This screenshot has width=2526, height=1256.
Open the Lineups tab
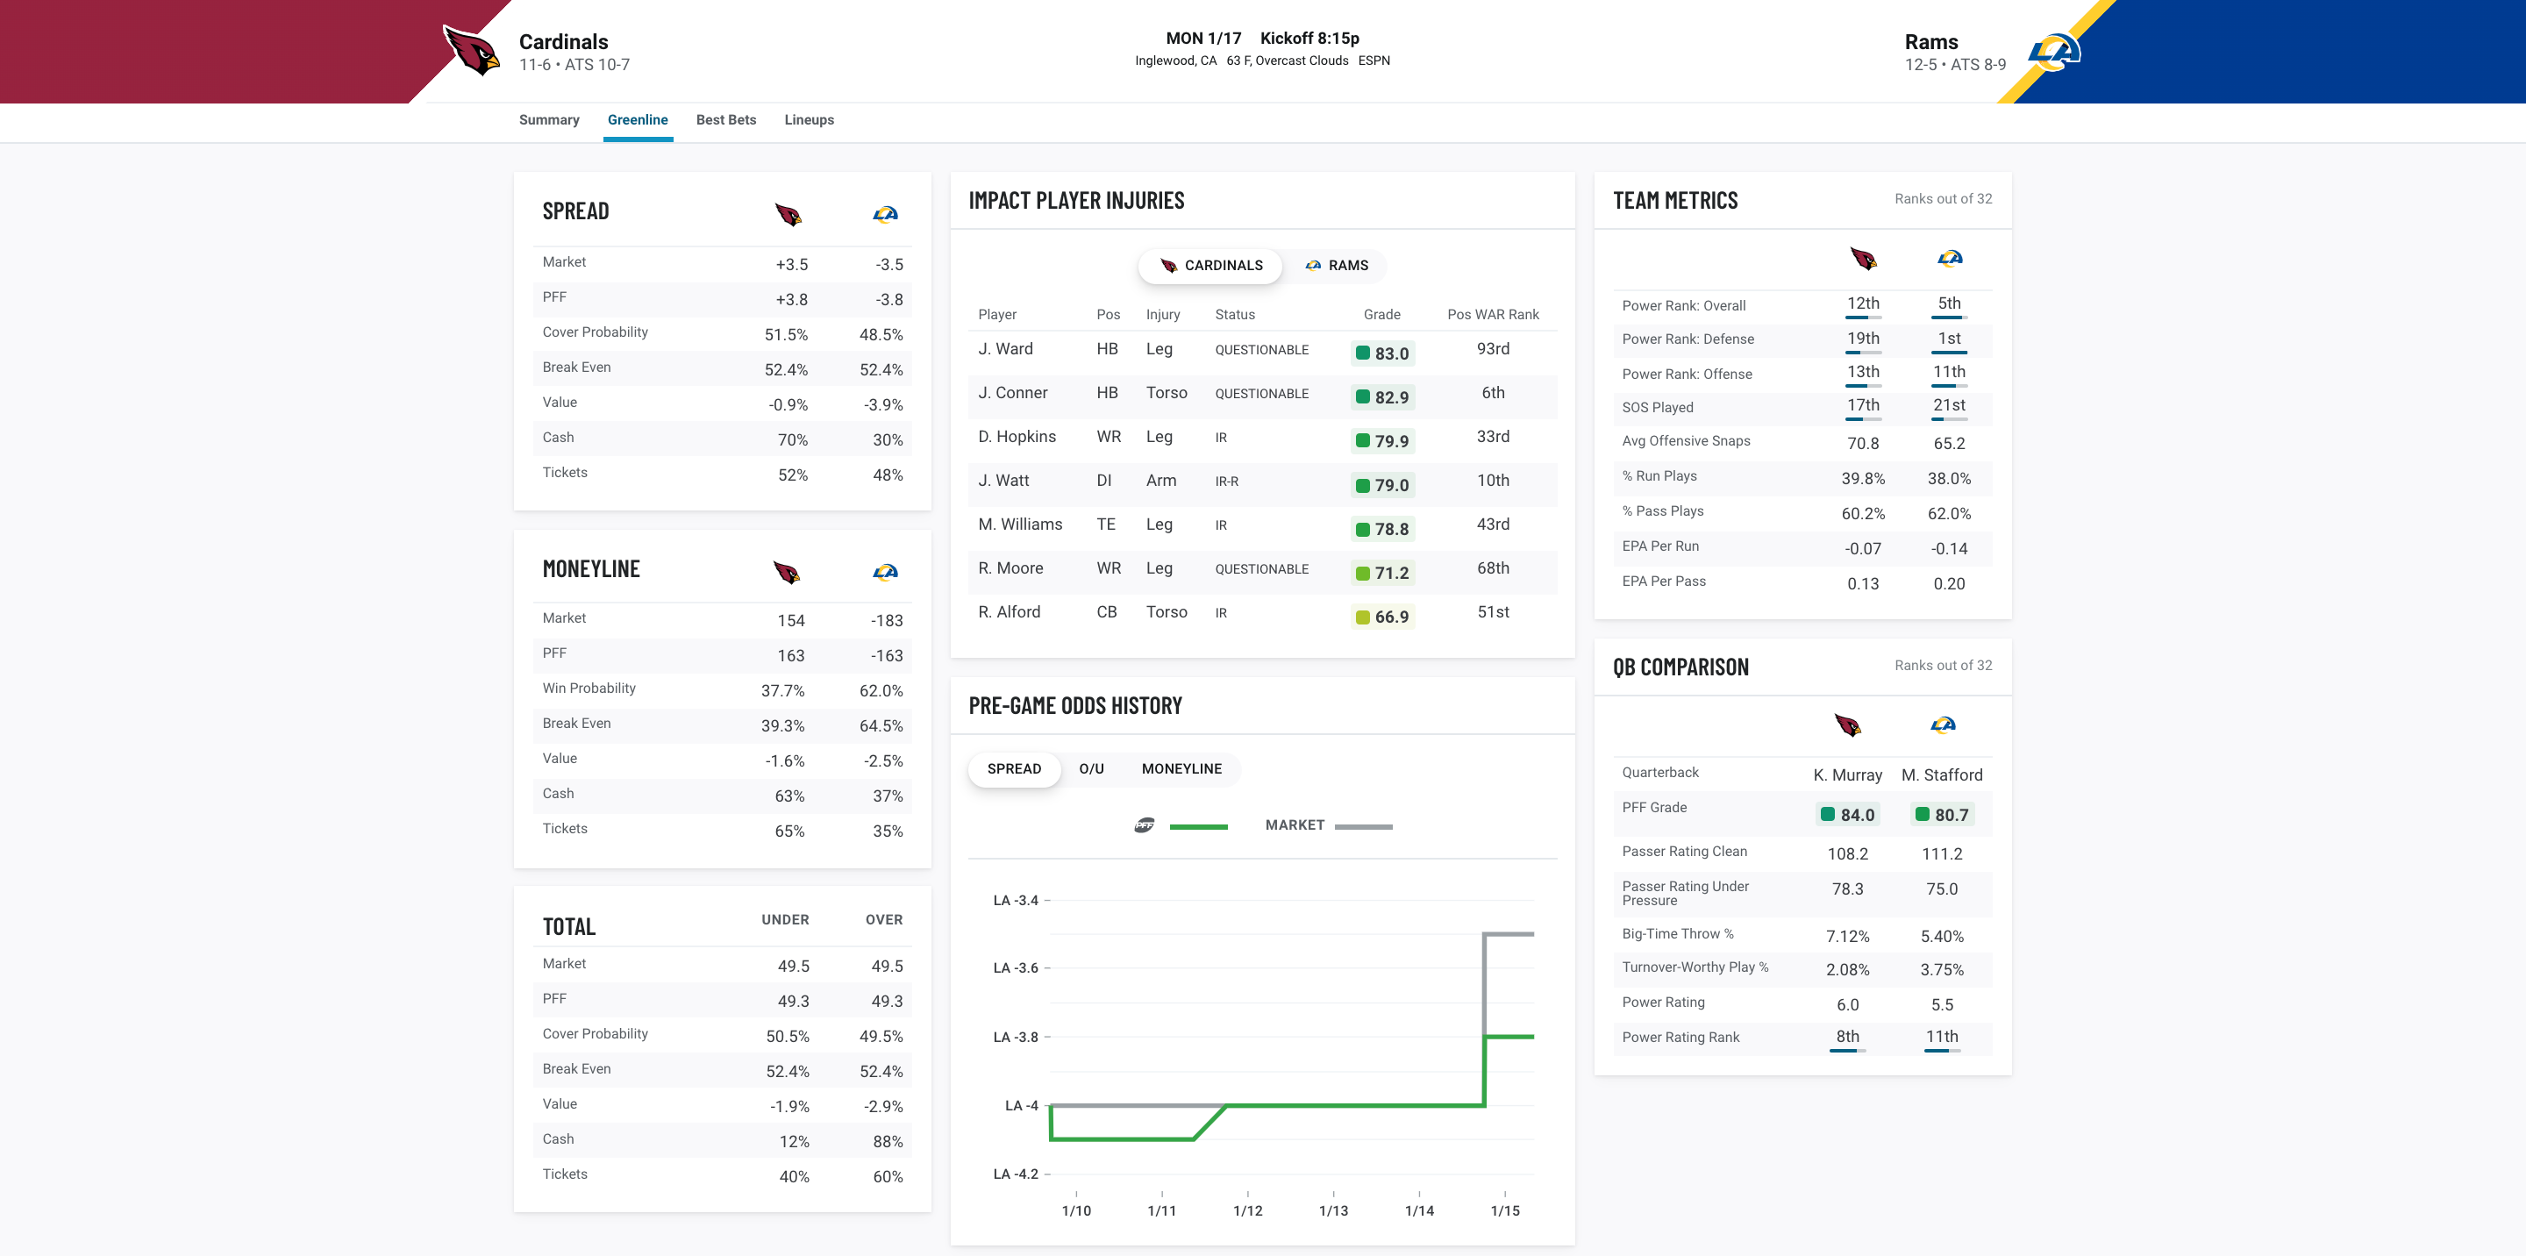coord(809,119)
